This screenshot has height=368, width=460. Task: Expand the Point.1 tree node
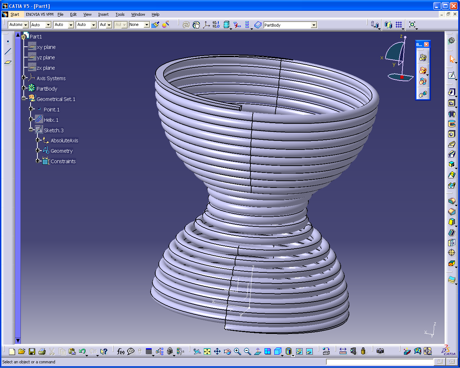[31, 109]
